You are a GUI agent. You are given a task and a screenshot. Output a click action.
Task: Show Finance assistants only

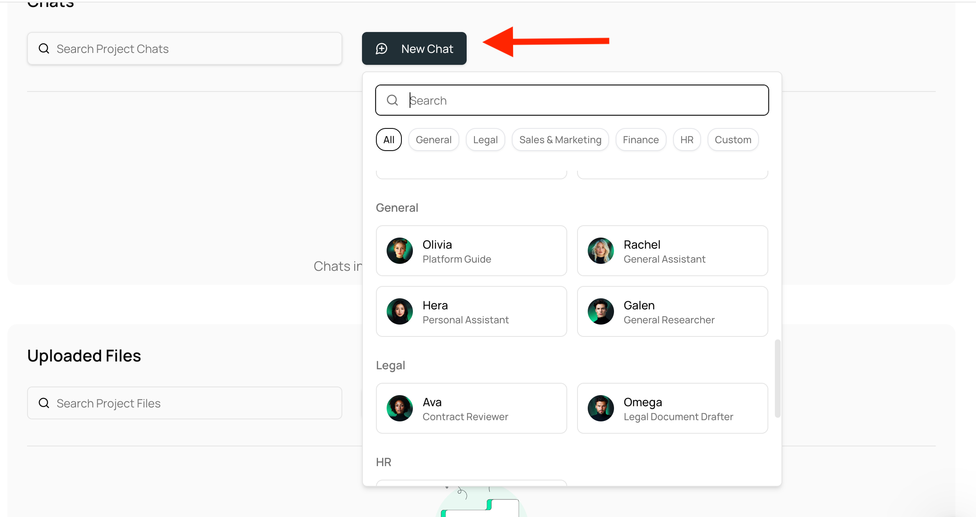640,140
